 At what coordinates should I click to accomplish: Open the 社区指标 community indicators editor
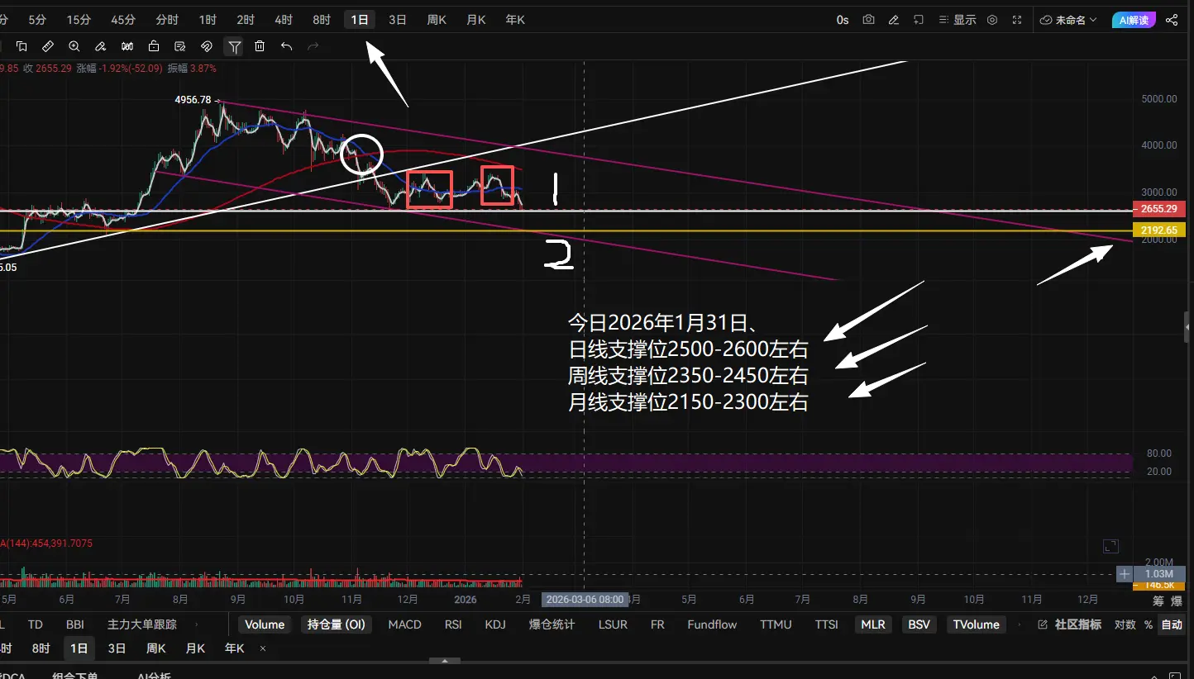tap(1070, 624)
